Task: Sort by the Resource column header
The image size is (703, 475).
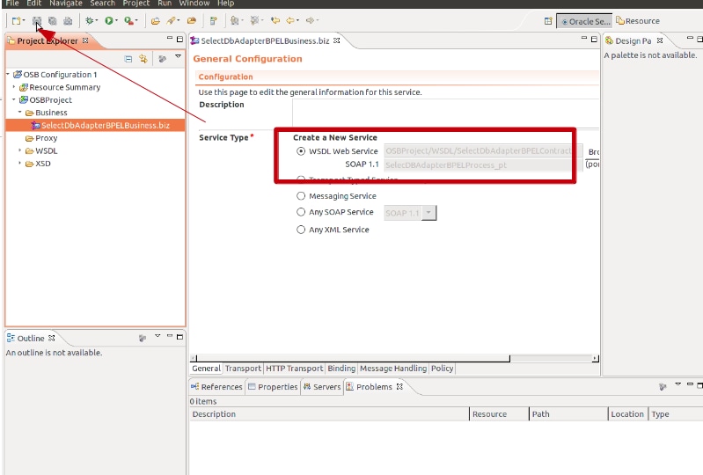Action: [499, 414]
